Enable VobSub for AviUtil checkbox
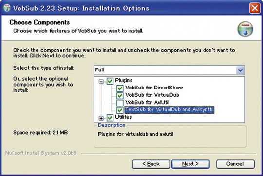Viewport: 263px width, 176px height. (120, 103)
